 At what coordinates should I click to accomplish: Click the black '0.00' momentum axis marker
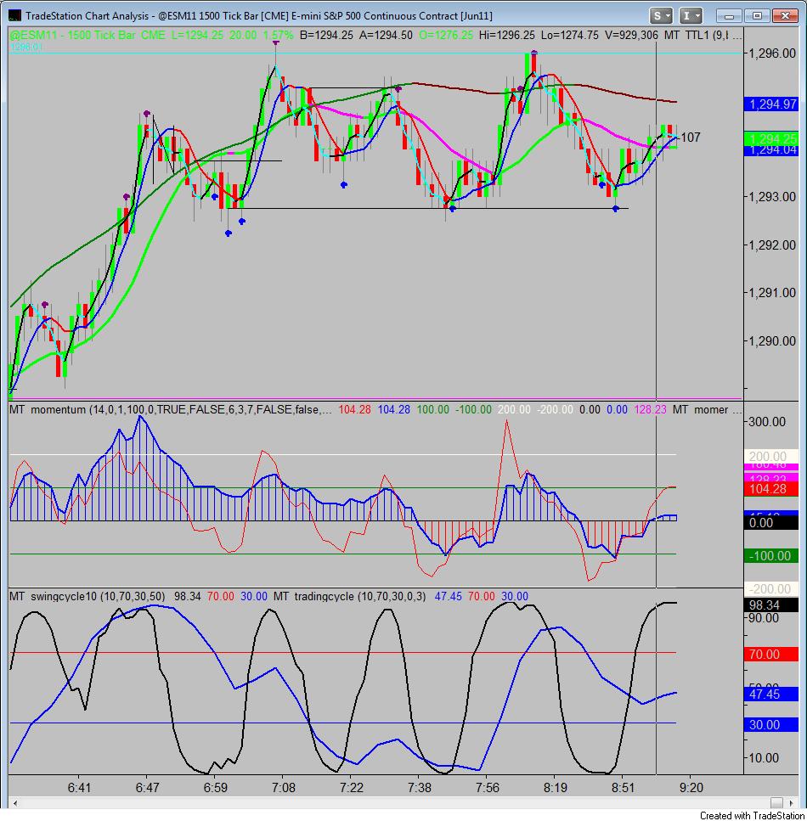770,522
